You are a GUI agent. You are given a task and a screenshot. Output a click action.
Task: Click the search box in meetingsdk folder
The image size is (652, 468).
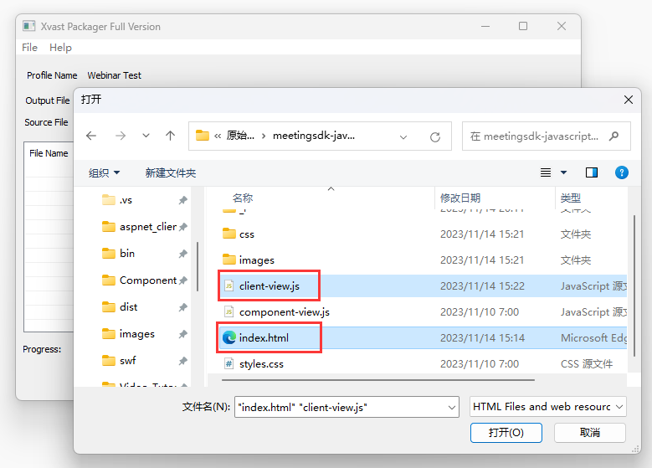(536, 136)
